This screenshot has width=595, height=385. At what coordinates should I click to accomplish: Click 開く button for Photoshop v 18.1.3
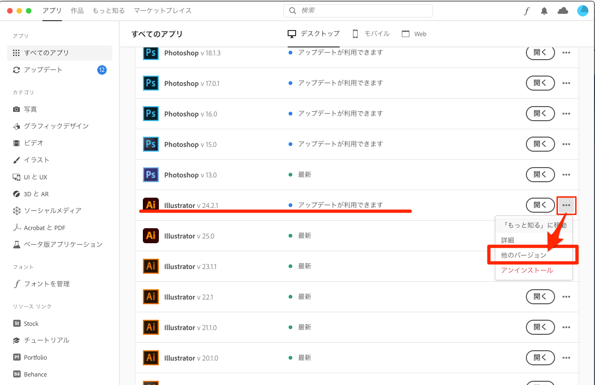click(x=540, y=53)
